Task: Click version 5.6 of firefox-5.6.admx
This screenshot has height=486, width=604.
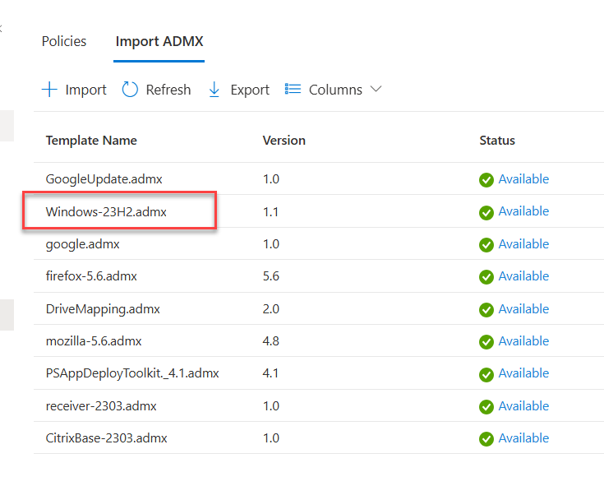Action: tap(271, 276)
